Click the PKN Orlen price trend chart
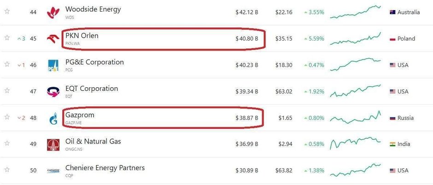This screenshot has height=185, width=433. pos(355,39)
